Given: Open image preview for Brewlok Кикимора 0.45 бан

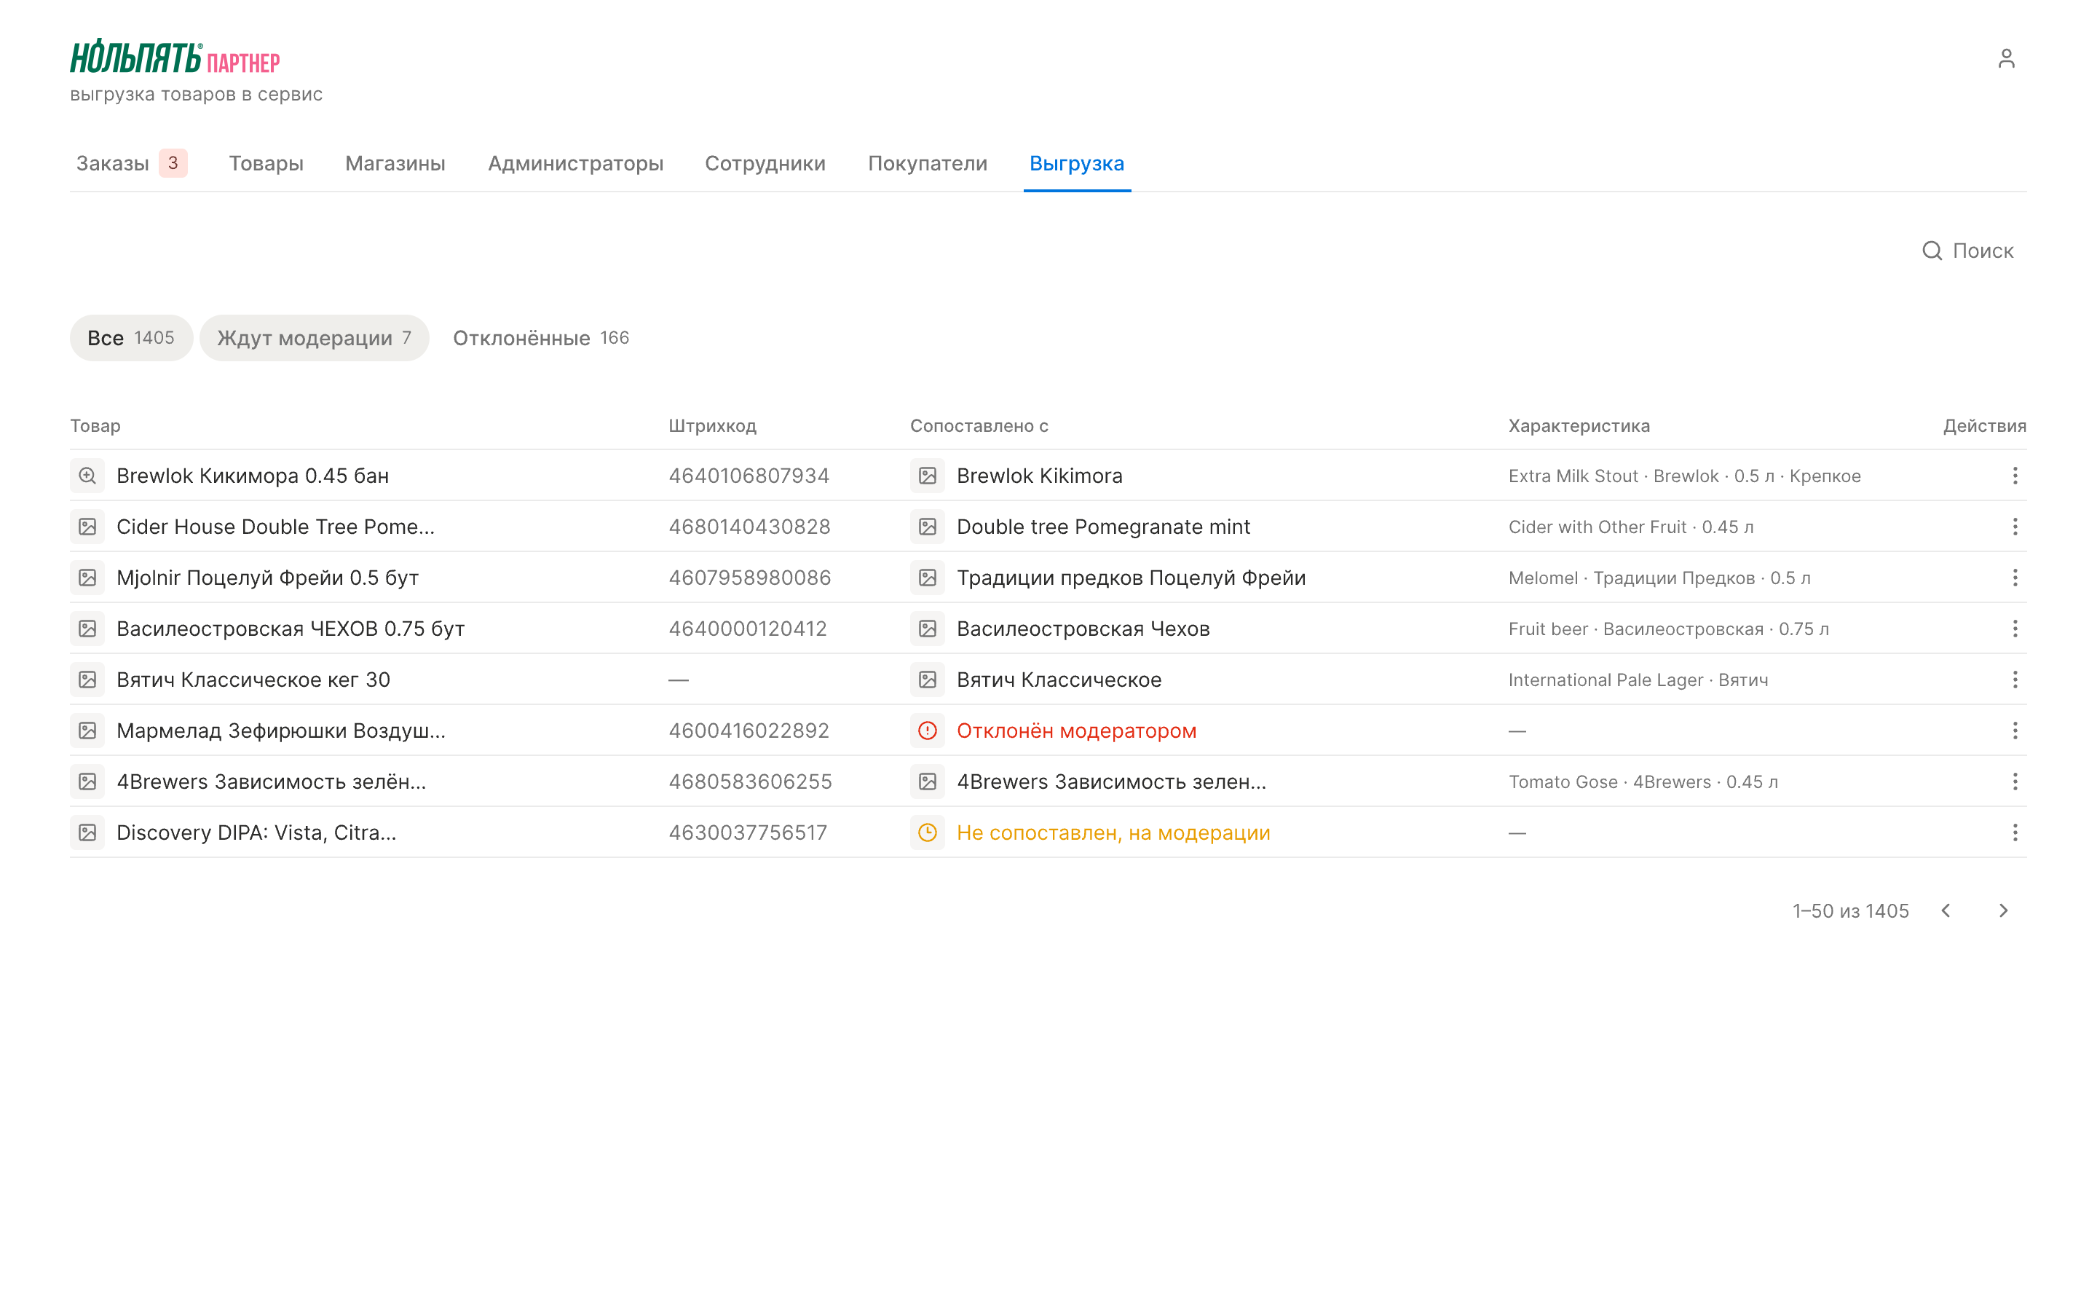Looking at the screenshot, I should point(87,475).
